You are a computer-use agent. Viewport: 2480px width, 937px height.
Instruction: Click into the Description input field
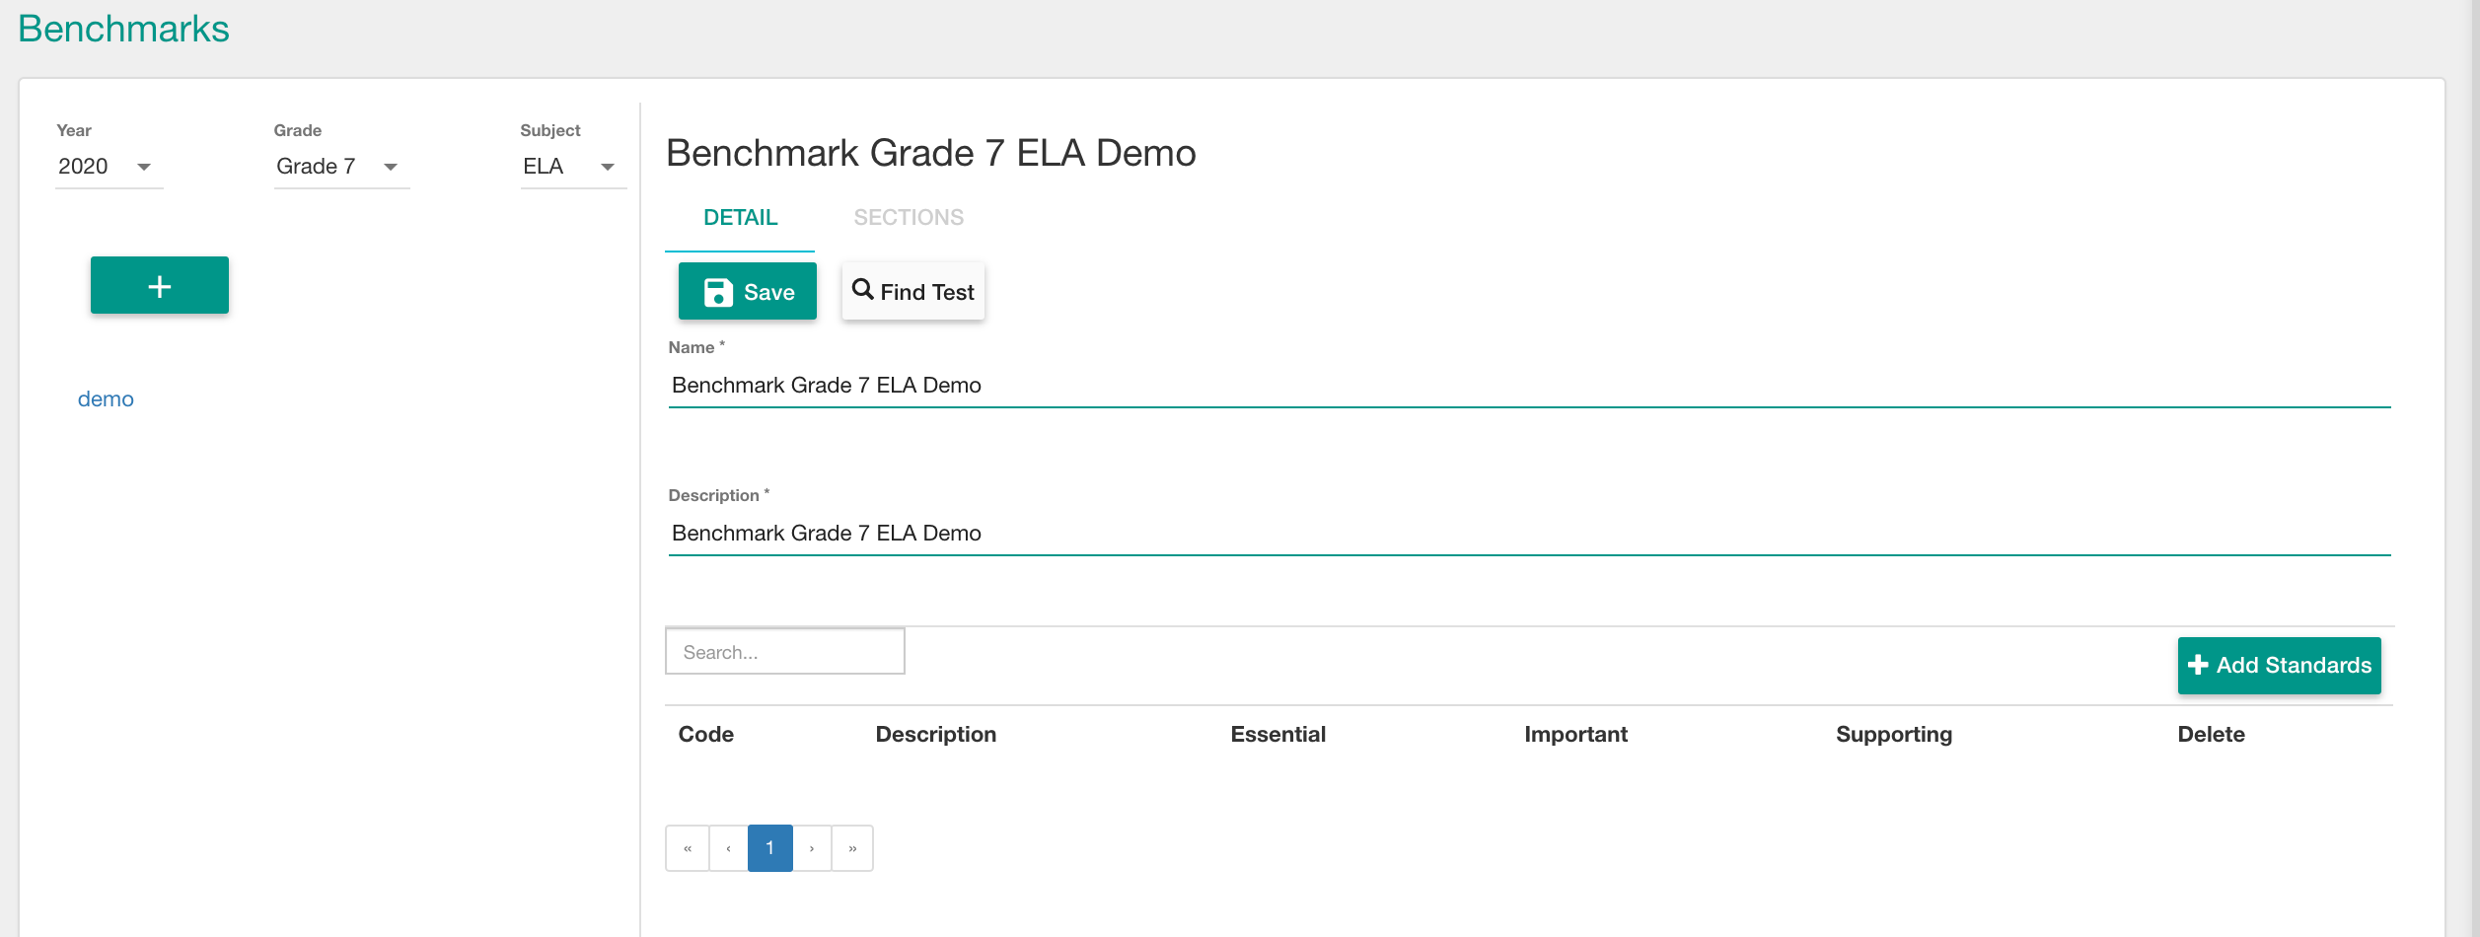(x=1529, y=534)
